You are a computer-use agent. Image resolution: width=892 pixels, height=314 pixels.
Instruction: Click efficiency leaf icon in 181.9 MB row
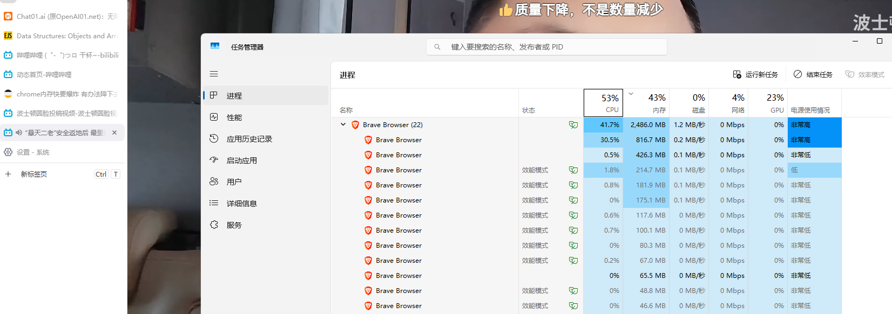pyautogui.click(x=573, y=185)
